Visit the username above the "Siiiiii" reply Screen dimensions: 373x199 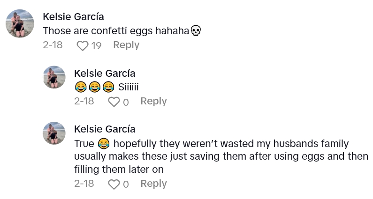105,73
